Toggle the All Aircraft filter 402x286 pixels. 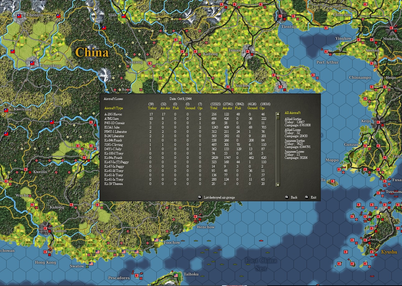(293, 113)
